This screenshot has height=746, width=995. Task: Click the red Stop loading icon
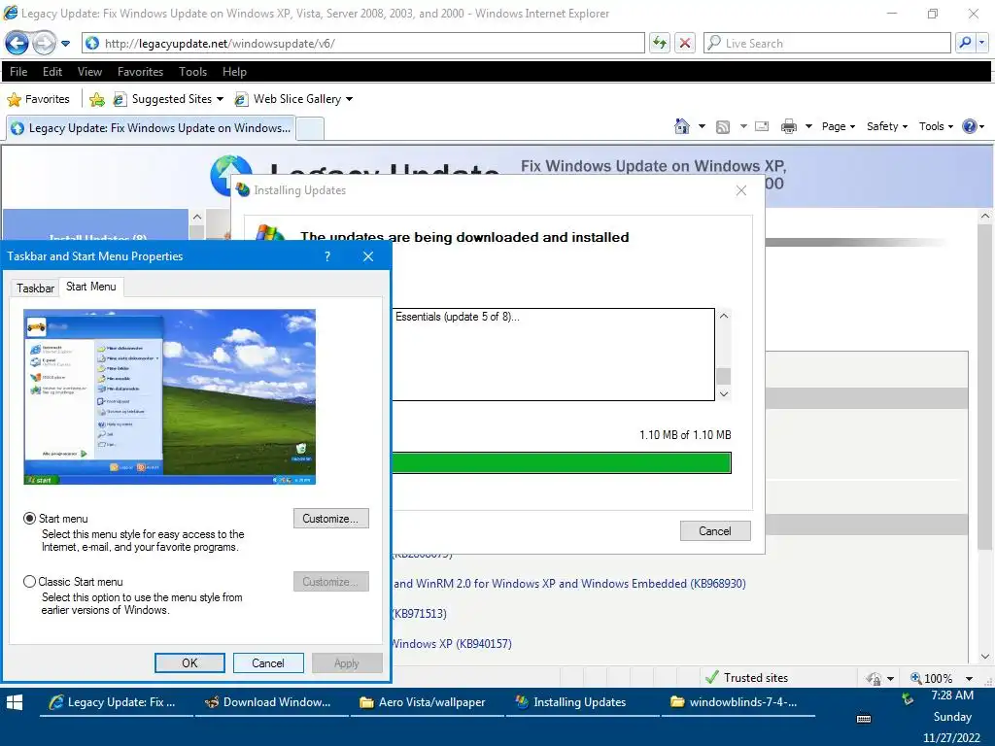[x=685, y=43]
